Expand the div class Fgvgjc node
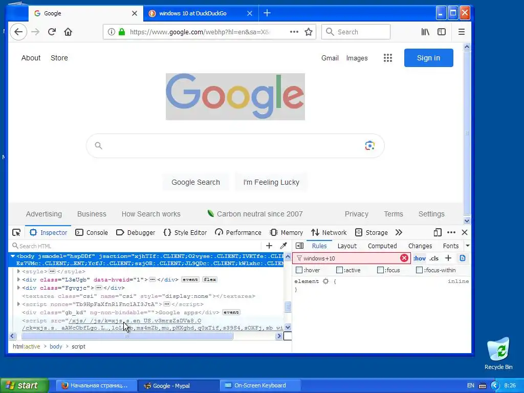This screenshot has height=393, width=524. click(18, 288)
